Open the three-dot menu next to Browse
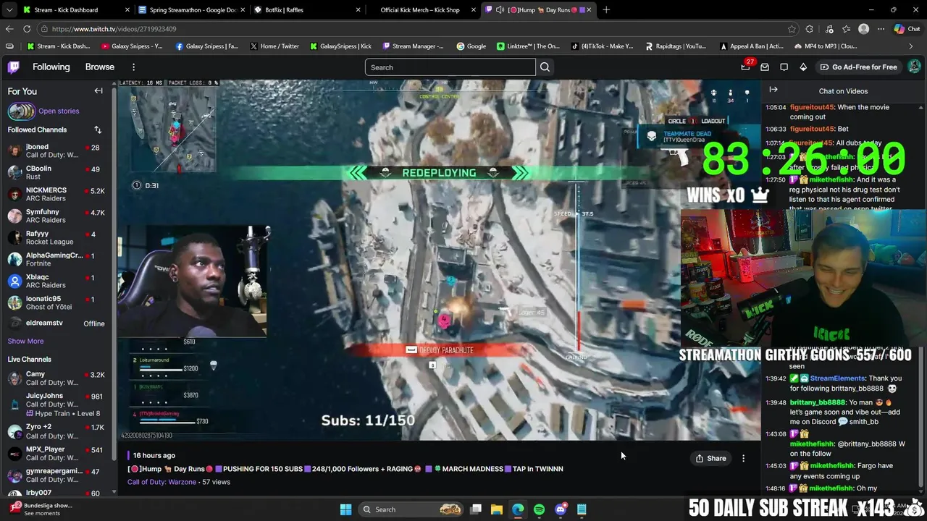927x521 pixels. tap(133, 67)
